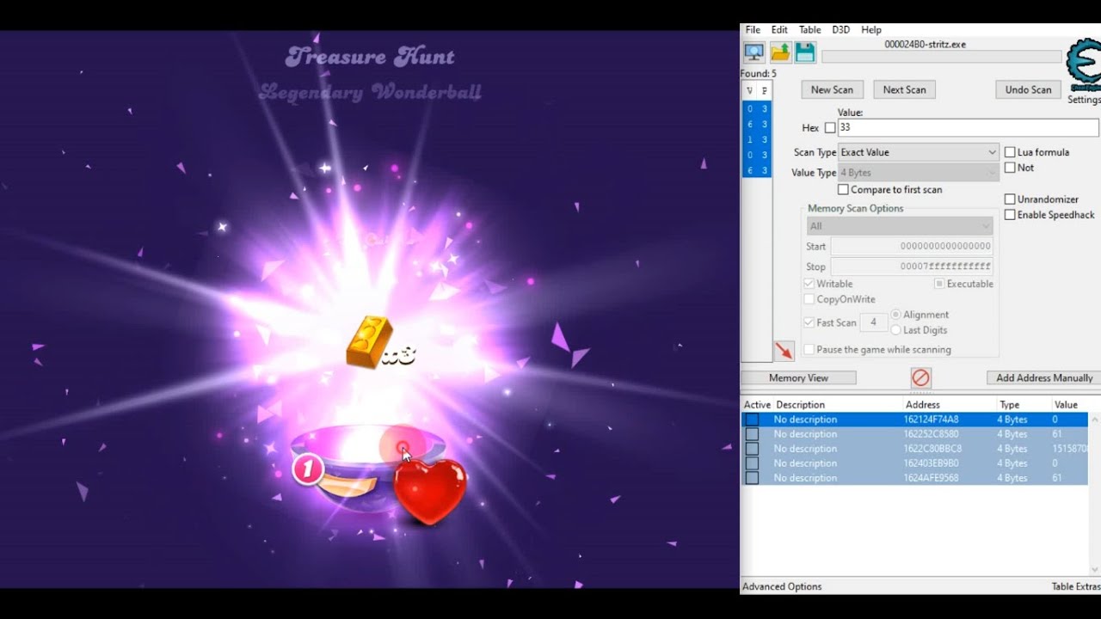Click the pink number 1 badge
The width and height of the screenshot is (1101, 619).
(x=307, y=469)
